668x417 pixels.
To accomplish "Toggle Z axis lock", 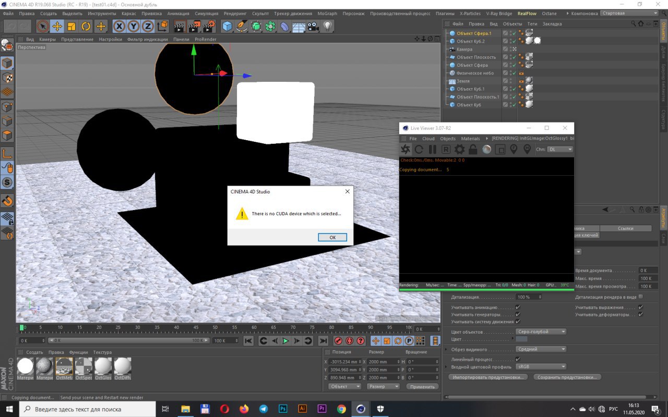I will coord(148,26).
